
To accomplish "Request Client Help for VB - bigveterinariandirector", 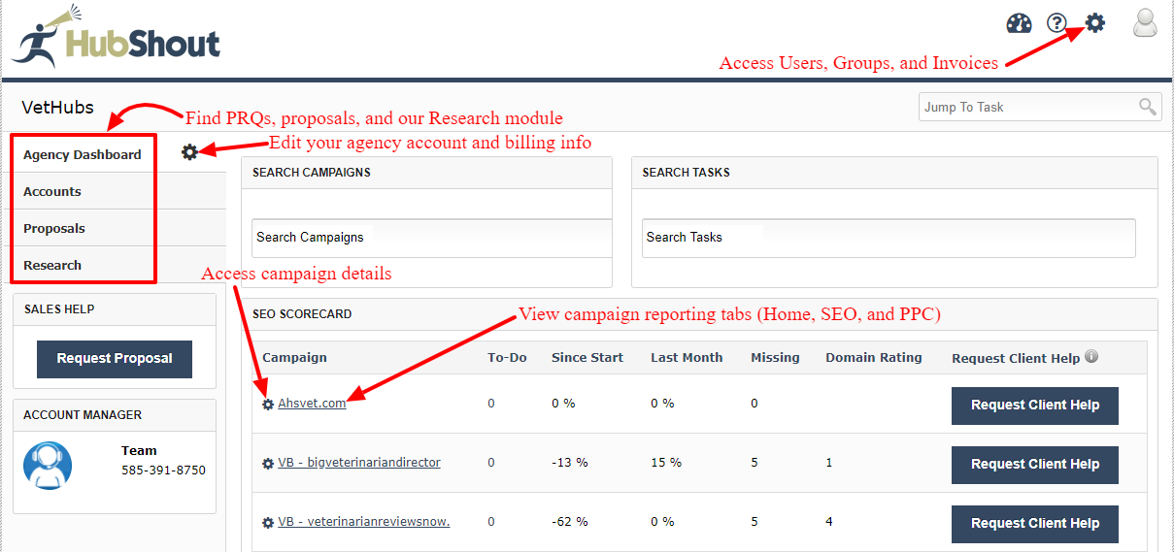I will tap(1035, 465).
